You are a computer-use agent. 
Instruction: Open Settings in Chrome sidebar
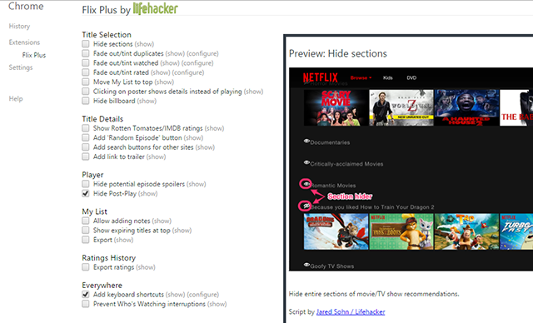21,67
